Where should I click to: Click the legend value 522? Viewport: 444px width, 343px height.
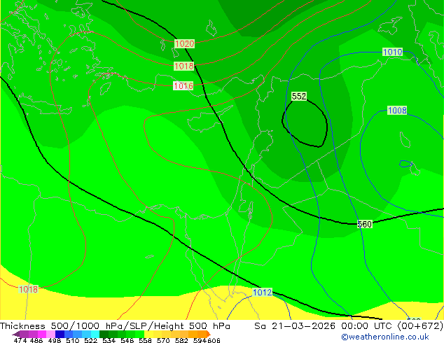(91, 340)
